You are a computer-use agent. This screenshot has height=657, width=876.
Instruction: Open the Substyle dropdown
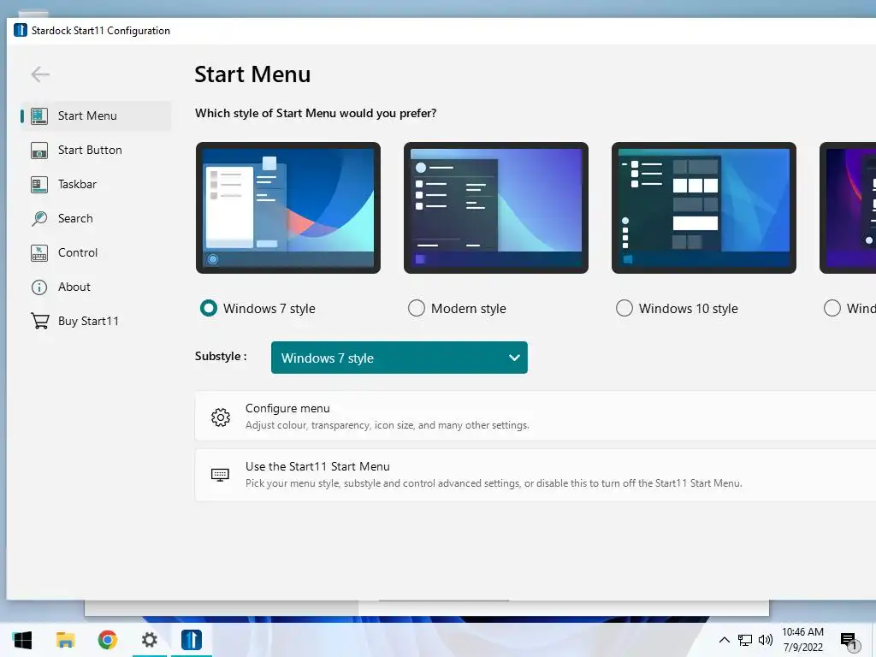click(x=399, y=358)
